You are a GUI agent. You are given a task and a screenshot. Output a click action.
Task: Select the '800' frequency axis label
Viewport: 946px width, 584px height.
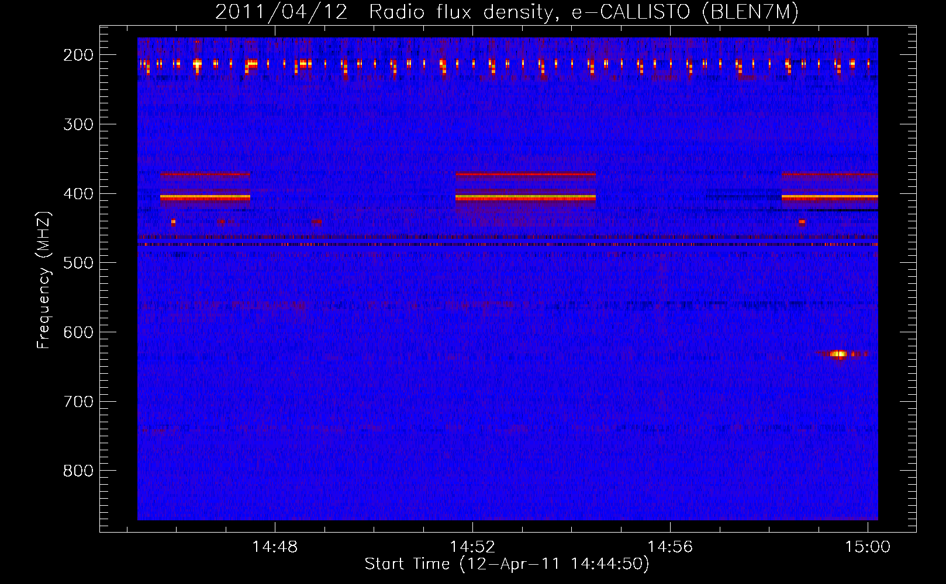click(78, 471)
